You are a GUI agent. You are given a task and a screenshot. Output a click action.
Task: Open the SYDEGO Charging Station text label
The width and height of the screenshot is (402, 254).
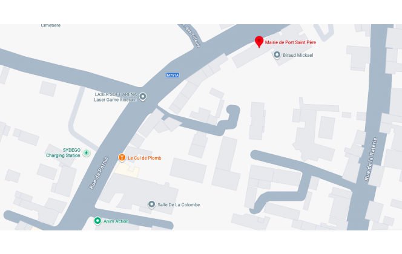pyautogui.click(x=63, y=152)
